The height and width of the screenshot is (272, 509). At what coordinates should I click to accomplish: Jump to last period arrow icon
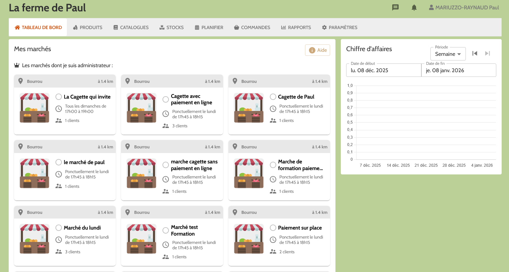487,53
